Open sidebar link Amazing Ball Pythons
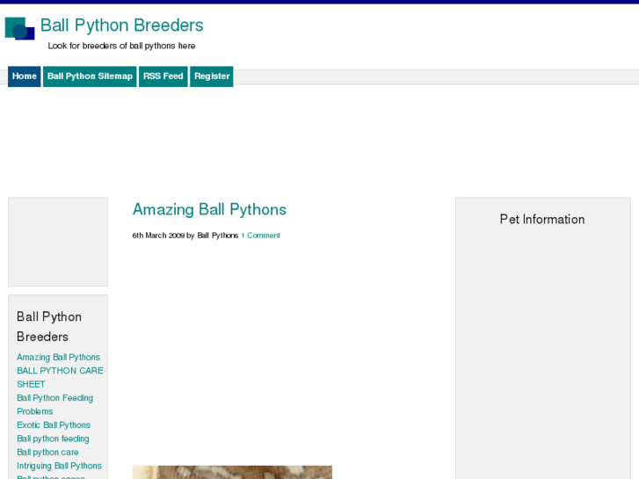 [x=58, y=357]
